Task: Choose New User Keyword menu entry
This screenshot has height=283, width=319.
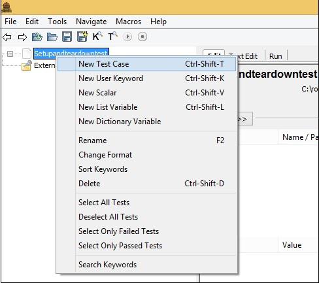Action: pyautogui.click(x=146, y=78)
